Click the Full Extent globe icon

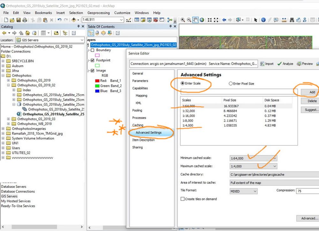point(202,20)
